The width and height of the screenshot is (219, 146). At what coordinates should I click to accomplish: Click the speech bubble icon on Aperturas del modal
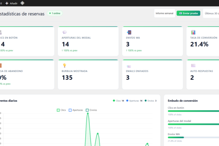coord(65,32)
